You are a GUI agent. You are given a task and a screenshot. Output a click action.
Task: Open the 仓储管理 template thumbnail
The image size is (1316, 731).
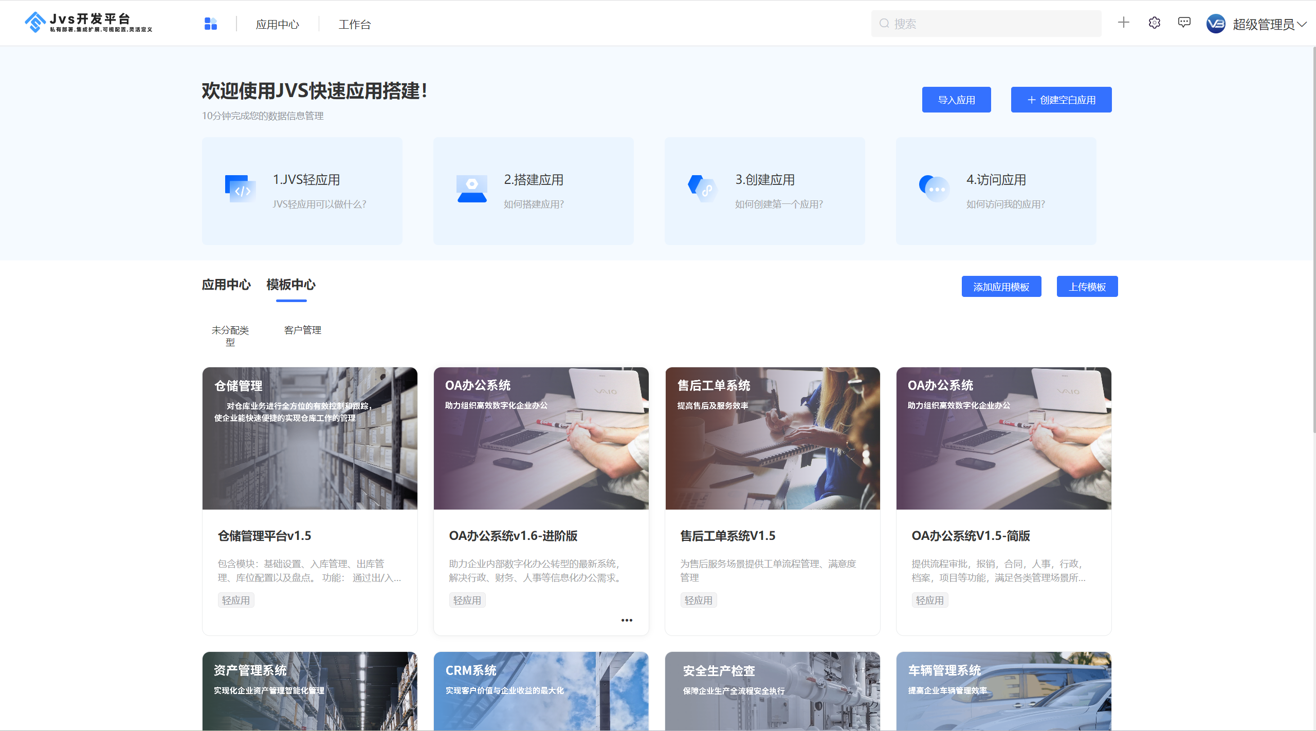[x=310, y=438]
